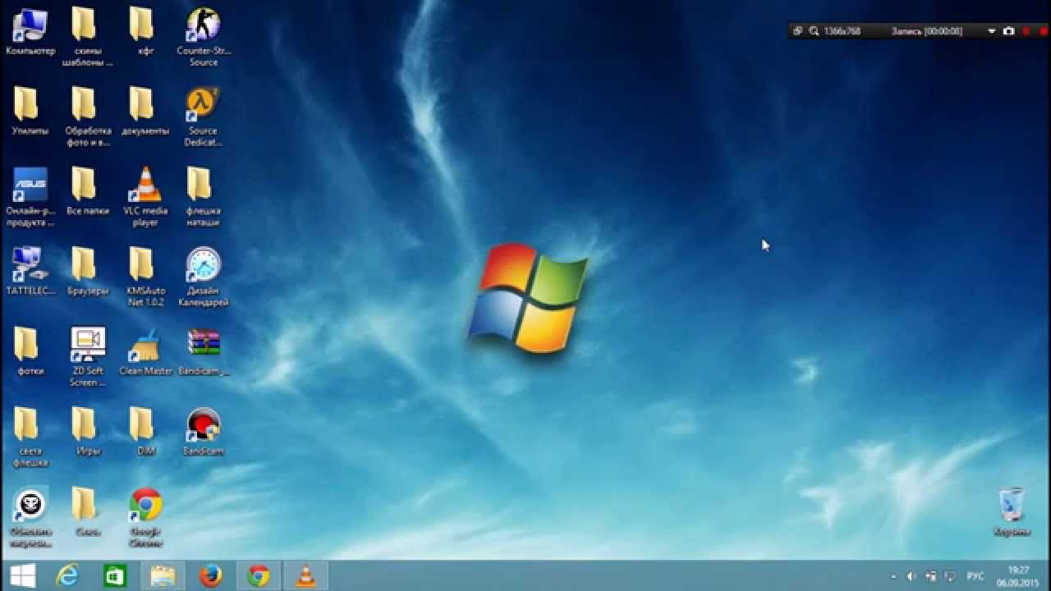The image size is (1051, 591).
Task: Stop recording with the rightmost red button
Action: [1043, 31]
